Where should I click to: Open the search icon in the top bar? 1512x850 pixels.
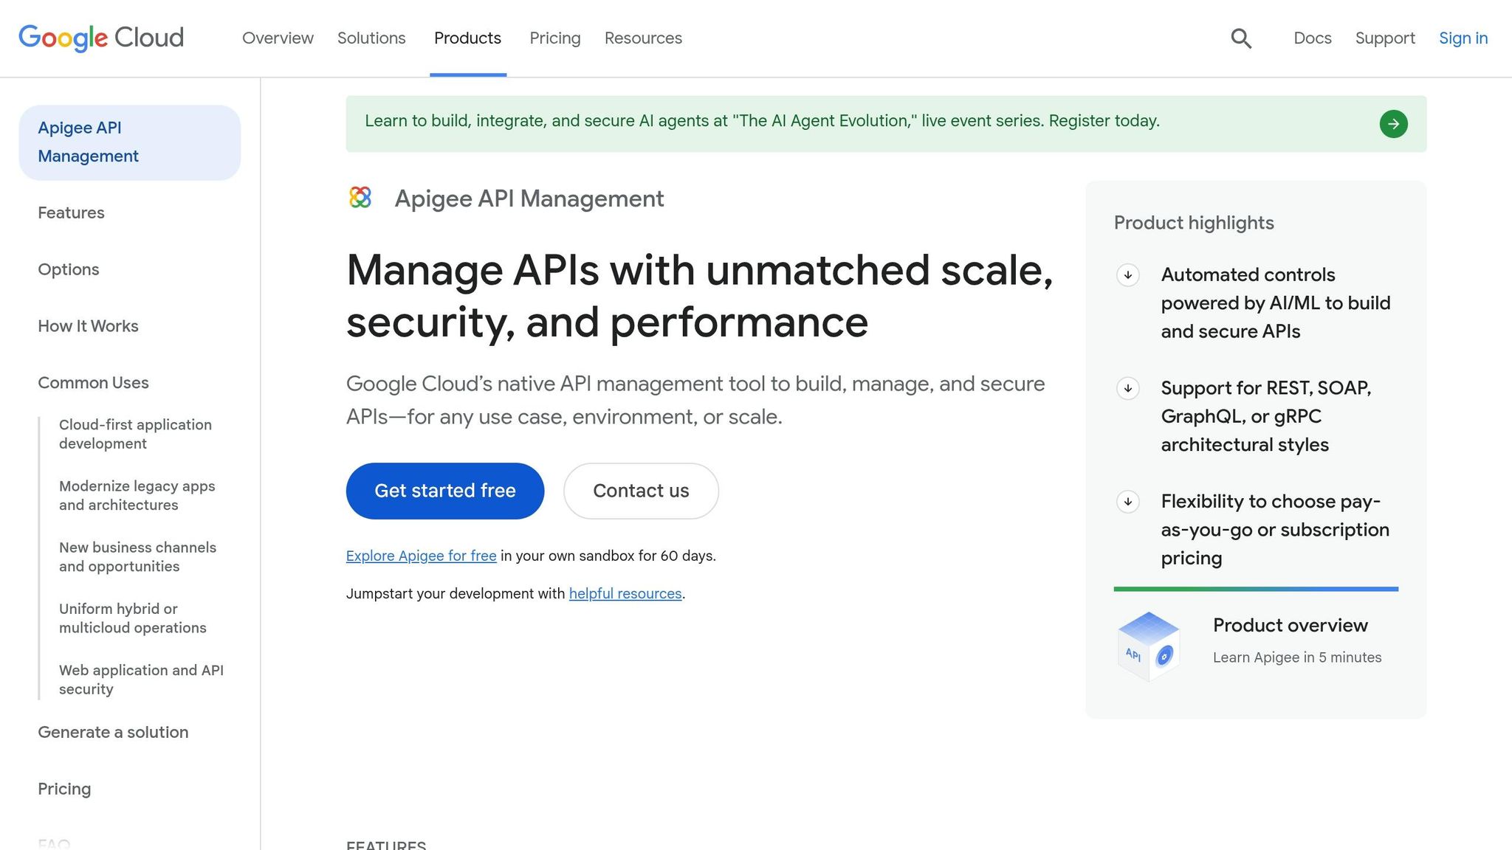point(1241,38)
